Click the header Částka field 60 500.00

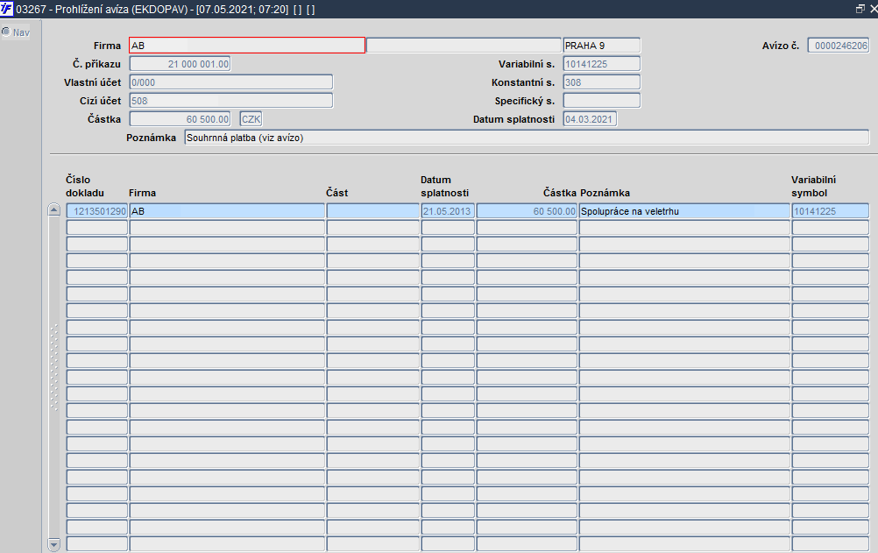click(x=180, y=119)
